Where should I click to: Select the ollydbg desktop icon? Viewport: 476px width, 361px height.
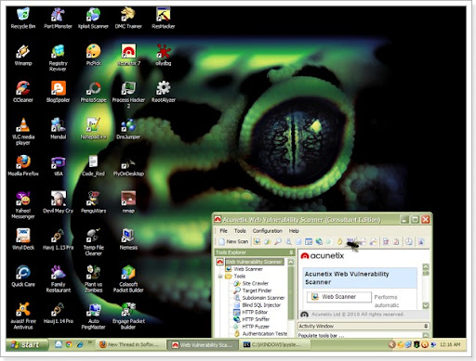tap(164, 55)
